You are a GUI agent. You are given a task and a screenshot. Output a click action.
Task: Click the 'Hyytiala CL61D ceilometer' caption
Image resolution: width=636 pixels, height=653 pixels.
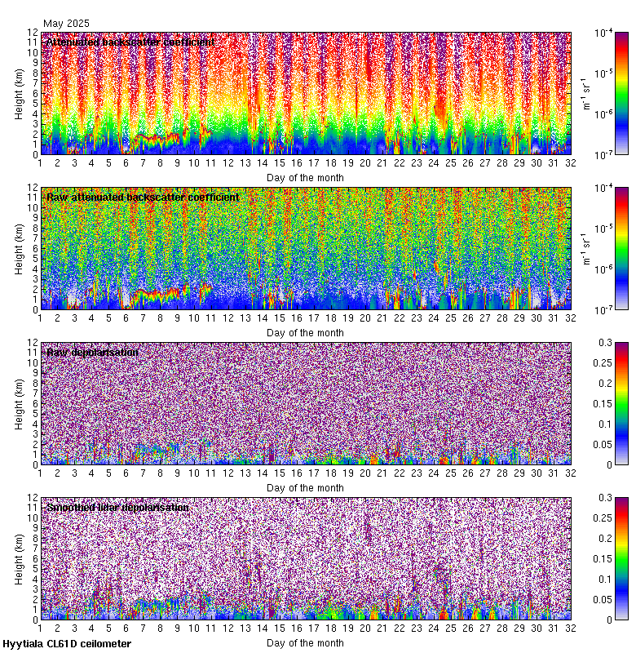[67, 644]
